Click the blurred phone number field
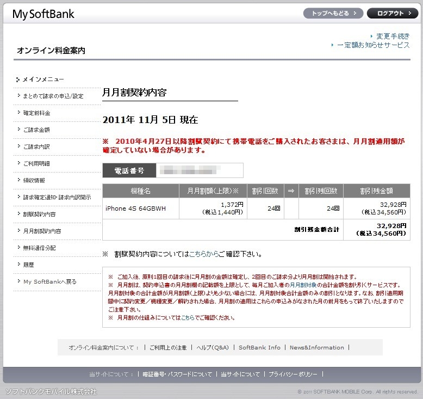This screenshot has width=423, height=399. (200, 170)
